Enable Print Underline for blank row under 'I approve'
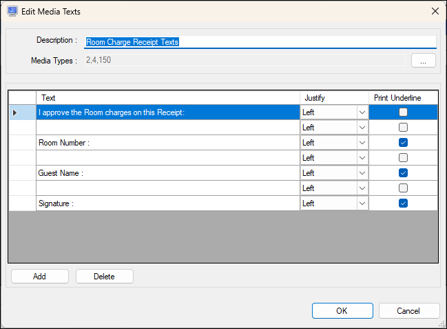 403,128
